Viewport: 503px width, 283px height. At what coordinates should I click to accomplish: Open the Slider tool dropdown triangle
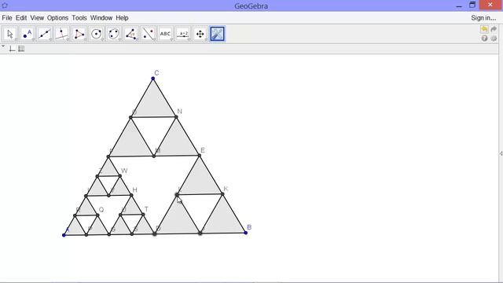pos(189,40)
